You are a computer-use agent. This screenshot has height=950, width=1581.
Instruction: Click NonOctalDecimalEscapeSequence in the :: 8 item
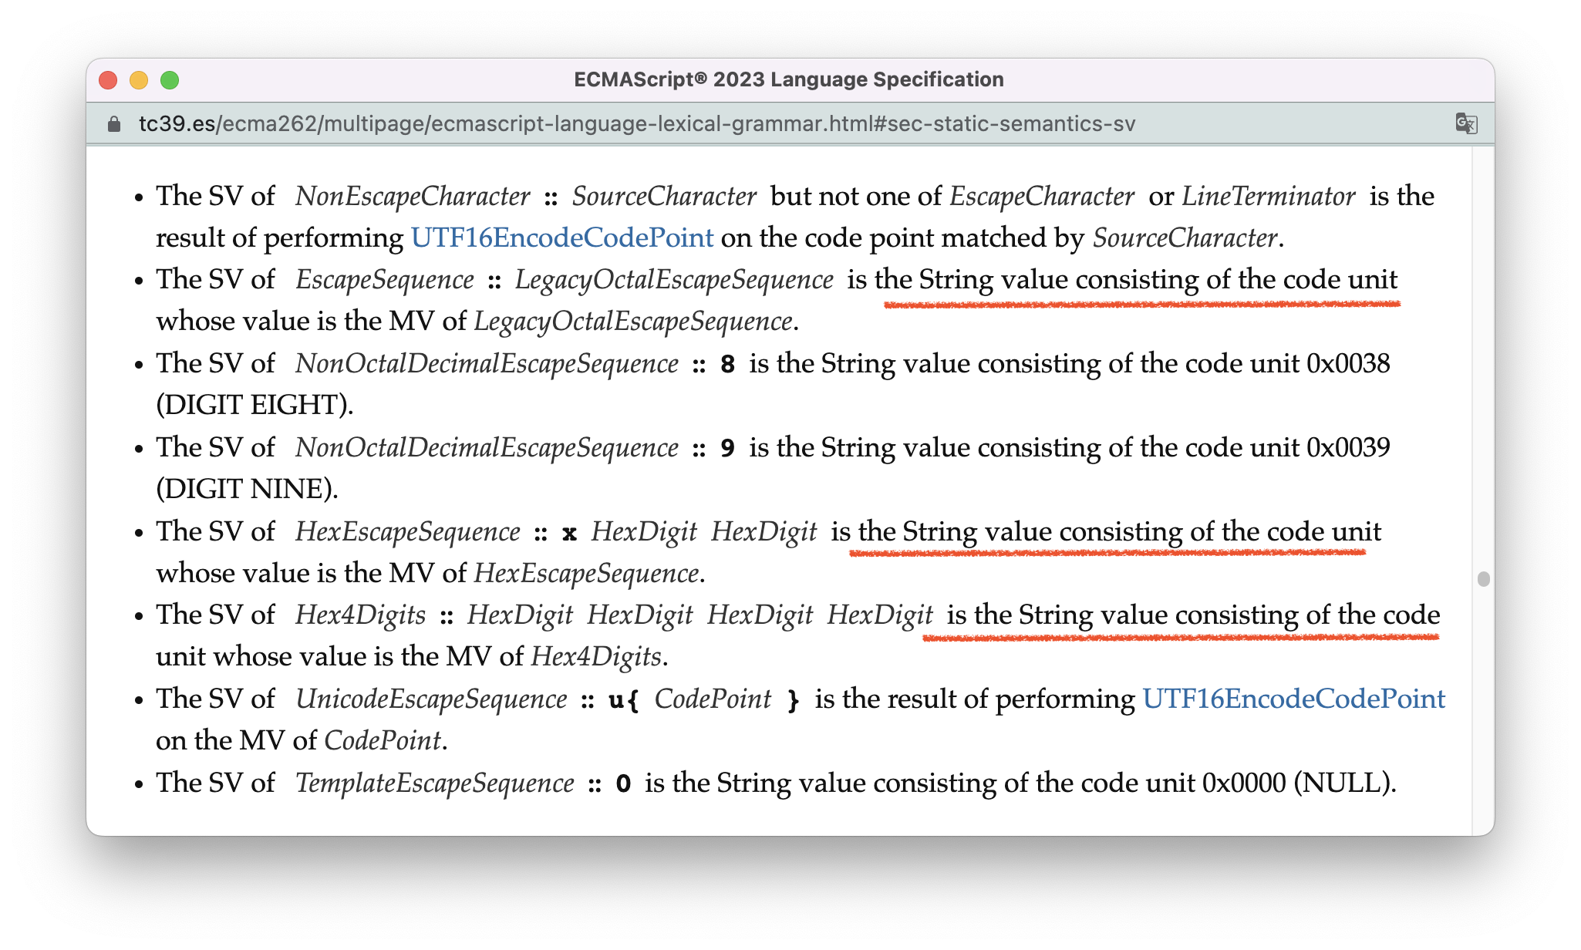487,363
